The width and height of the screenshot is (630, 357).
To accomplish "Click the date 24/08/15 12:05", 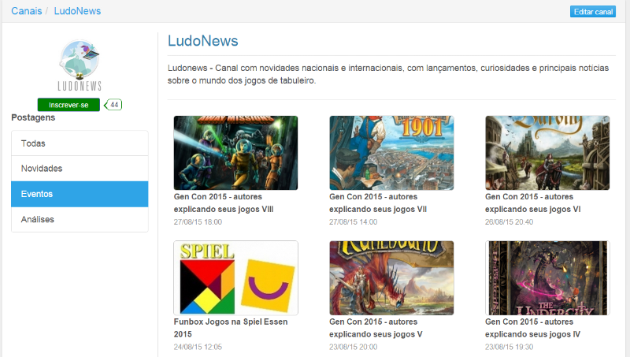I will 198,347.
